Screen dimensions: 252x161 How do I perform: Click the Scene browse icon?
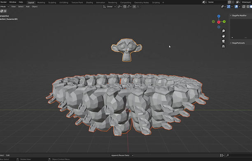[x=204, y=2]
